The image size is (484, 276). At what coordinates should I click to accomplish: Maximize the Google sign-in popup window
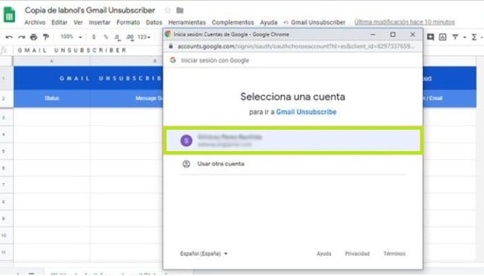tap(393, 34)
